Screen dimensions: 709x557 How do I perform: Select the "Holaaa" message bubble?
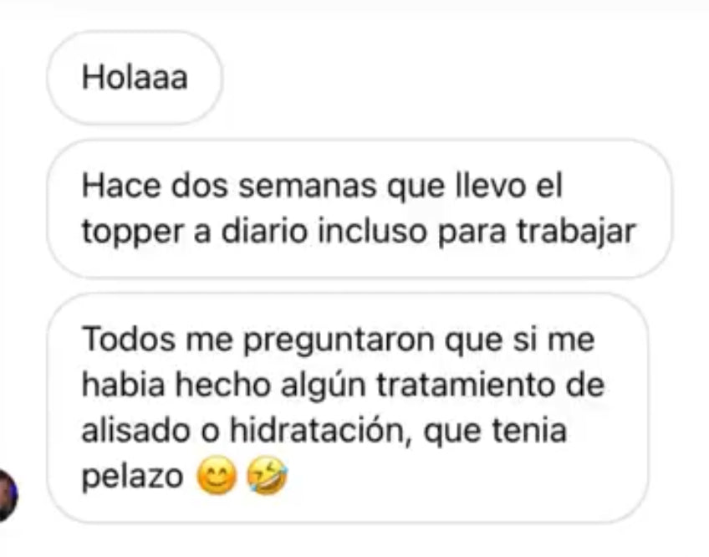point(135,78)
